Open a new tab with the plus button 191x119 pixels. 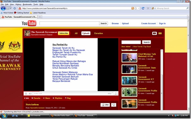[40, 17]
